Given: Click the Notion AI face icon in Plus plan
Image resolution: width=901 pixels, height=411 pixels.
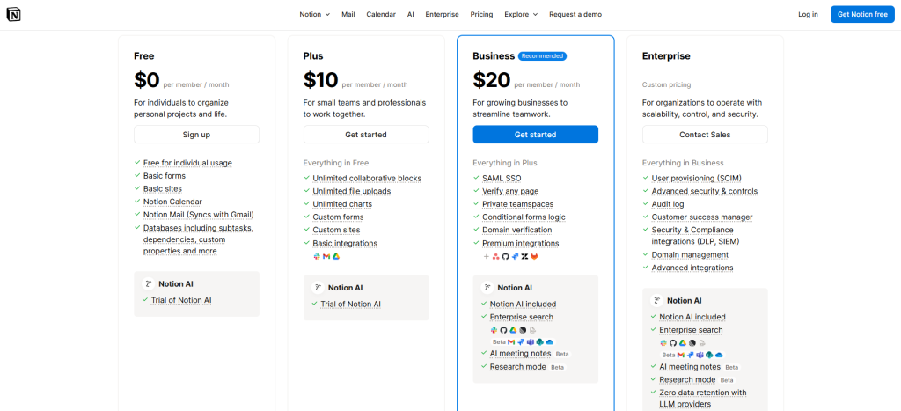Looking at the screenshot, I should (x=319, y=288).
